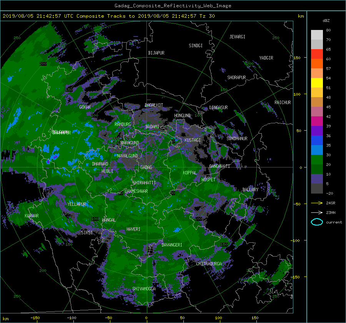Click the SHIVAMOGGA city label
Screen dimensions: 346x323
144,289
